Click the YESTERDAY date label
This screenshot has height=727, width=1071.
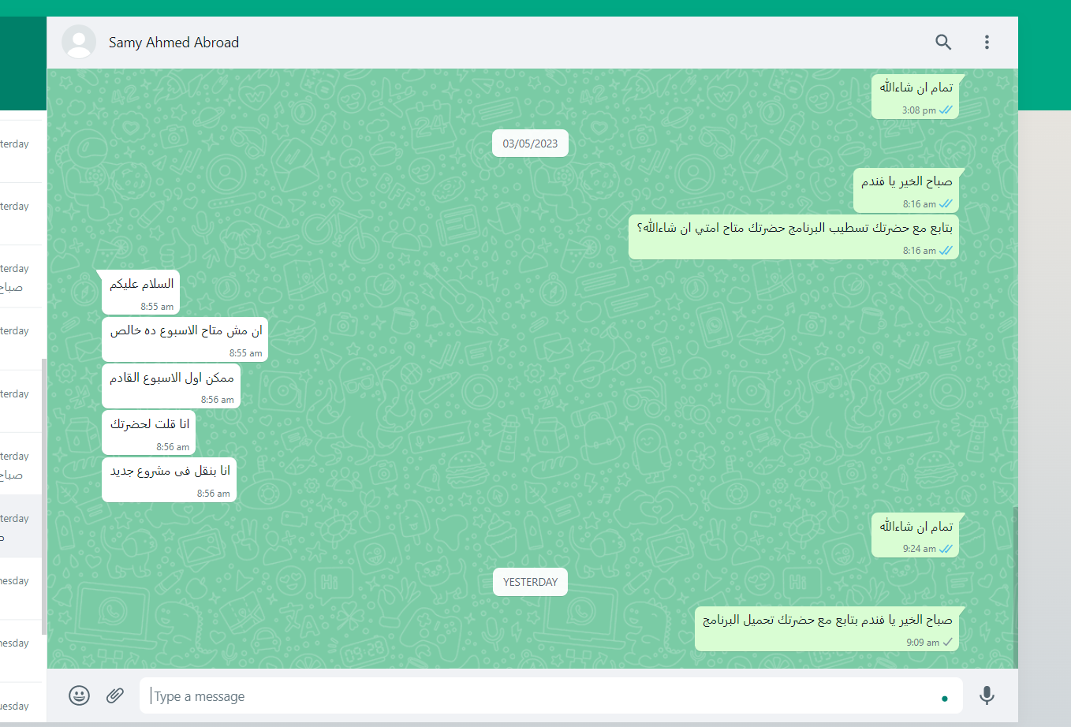coord(530,582)
